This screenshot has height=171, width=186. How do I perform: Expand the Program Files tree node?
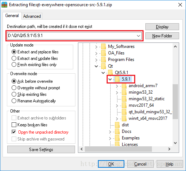pos(96,60)
